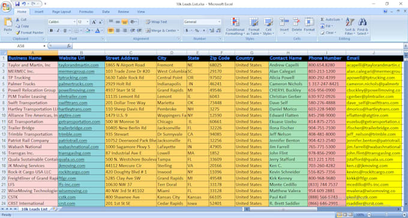Open the Office Button menu
408x218 pixels.
pos(6,6)
